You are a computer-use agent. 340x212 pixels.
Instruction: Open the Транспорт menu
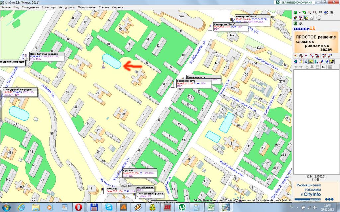[49, 7]
